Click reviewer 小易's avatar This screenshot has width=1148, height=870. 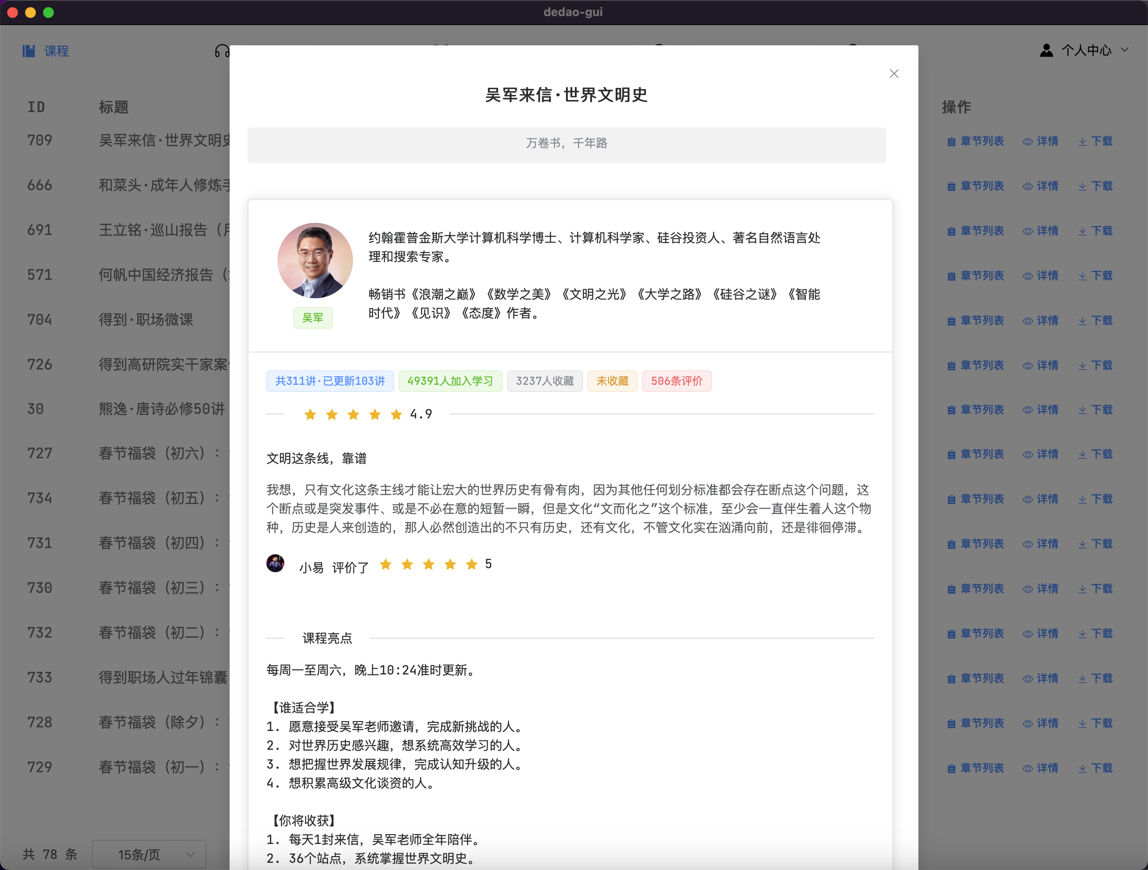coord(275,563)
